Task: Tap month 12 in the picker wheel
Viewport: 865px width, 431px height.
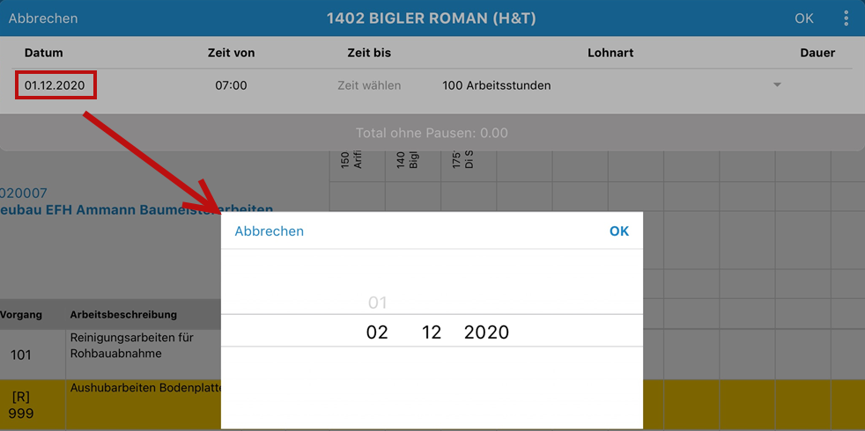Action: (x=432, y=332)
